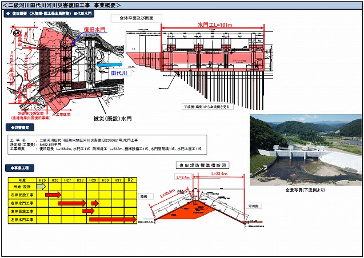Click the light-blue flow arrow above 田代川

110,65
